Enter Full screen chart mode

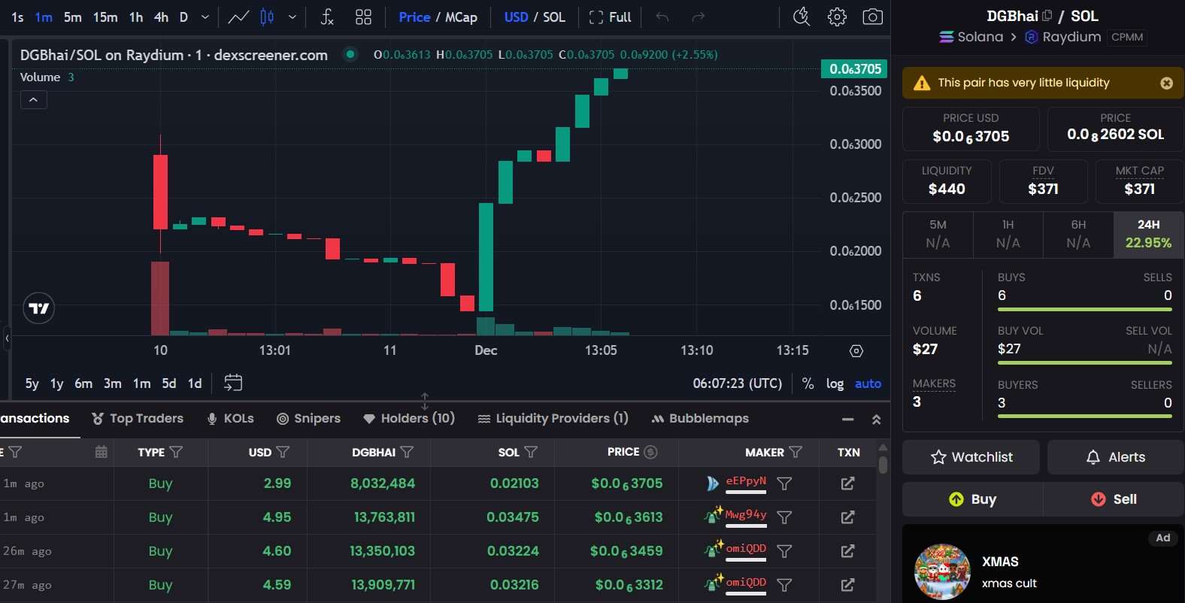tap(610, 17)
